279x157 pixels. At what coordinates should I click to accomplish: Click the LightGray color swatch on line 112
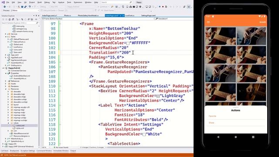[x=158, y=96]
